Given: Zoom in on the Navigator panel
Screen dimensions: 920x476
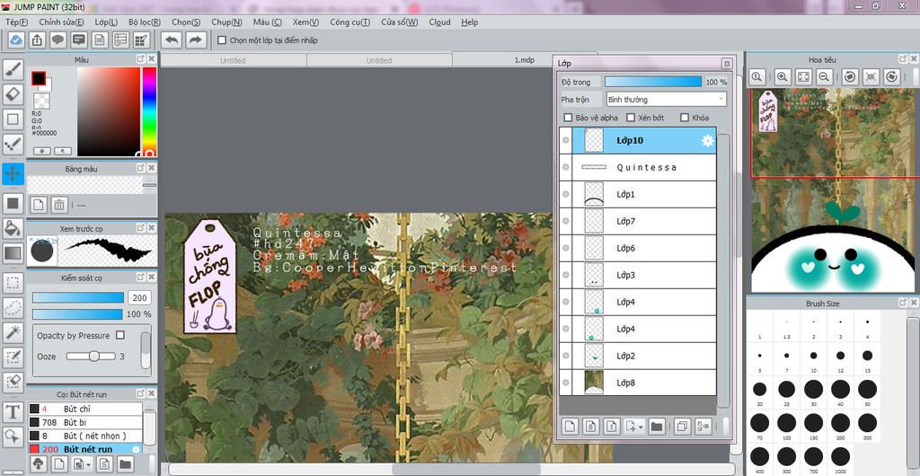Looking at the screenshot, I should (782, 77).
